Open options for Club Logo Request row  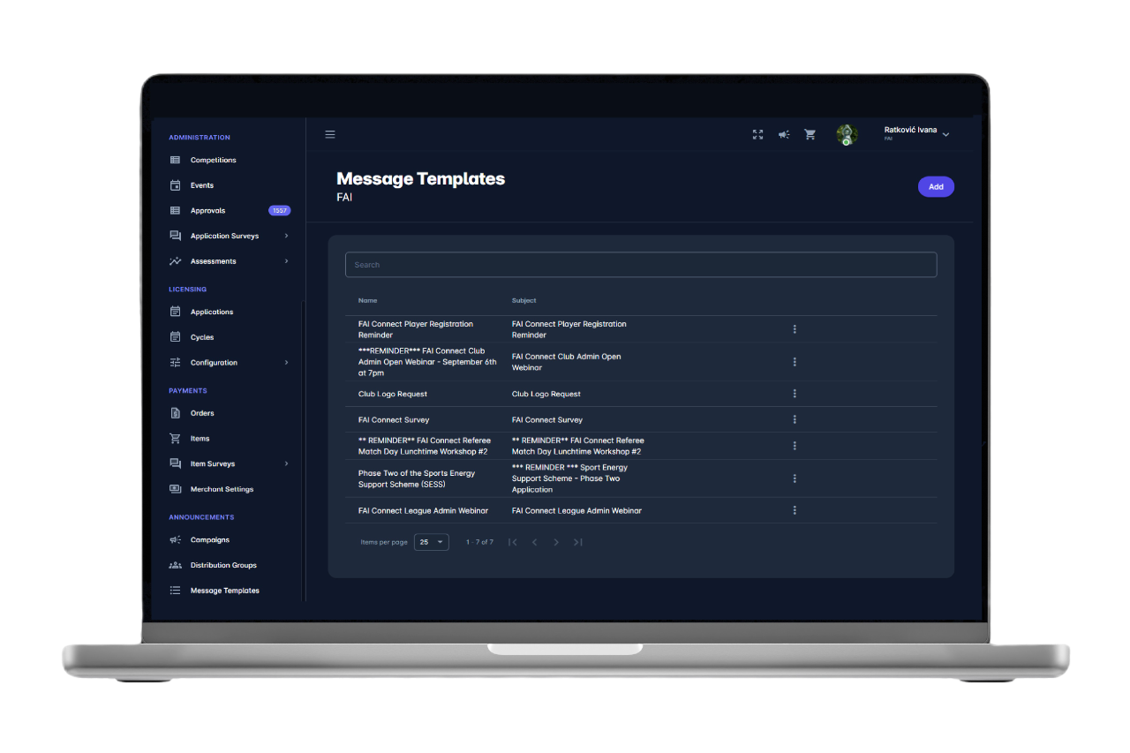pyautogui.click(x=795, y=394)
